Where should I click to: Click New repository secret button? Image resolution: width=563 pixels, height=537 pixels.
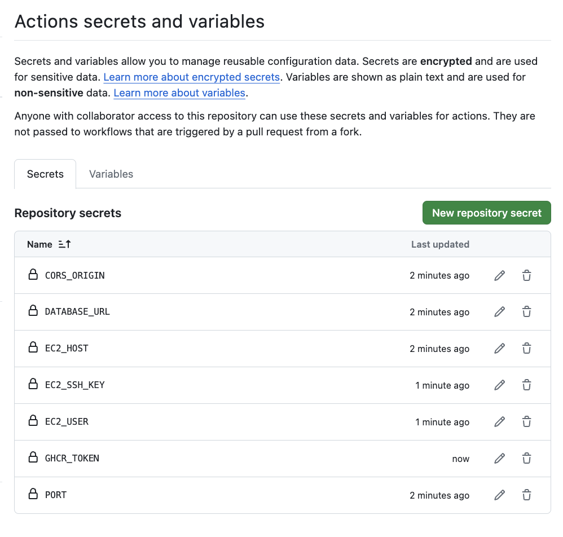pos(486,213)
